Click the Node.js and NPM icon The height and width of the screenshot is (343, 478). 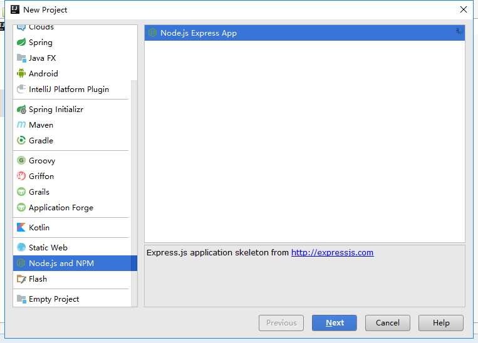pos(21,263)
